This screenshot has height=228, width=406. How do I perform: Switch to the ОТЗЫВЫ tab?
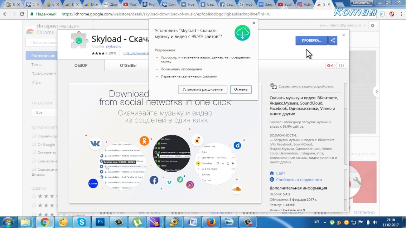(128, 66)
